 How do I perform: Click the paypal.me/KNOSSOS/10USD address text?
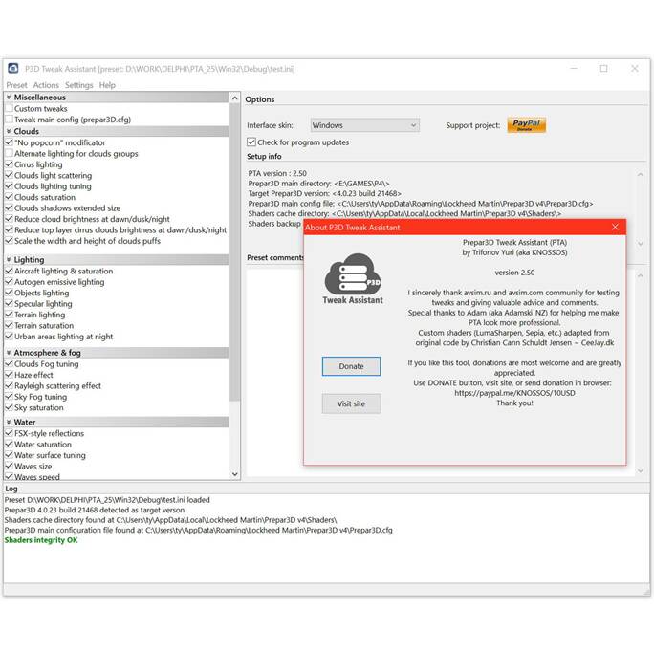point(514,393)
